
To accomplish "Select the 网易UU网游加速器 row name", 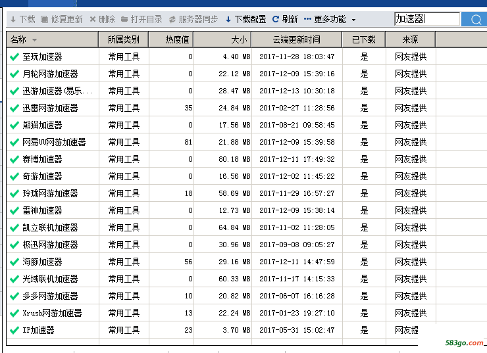I will pos(54,142).
